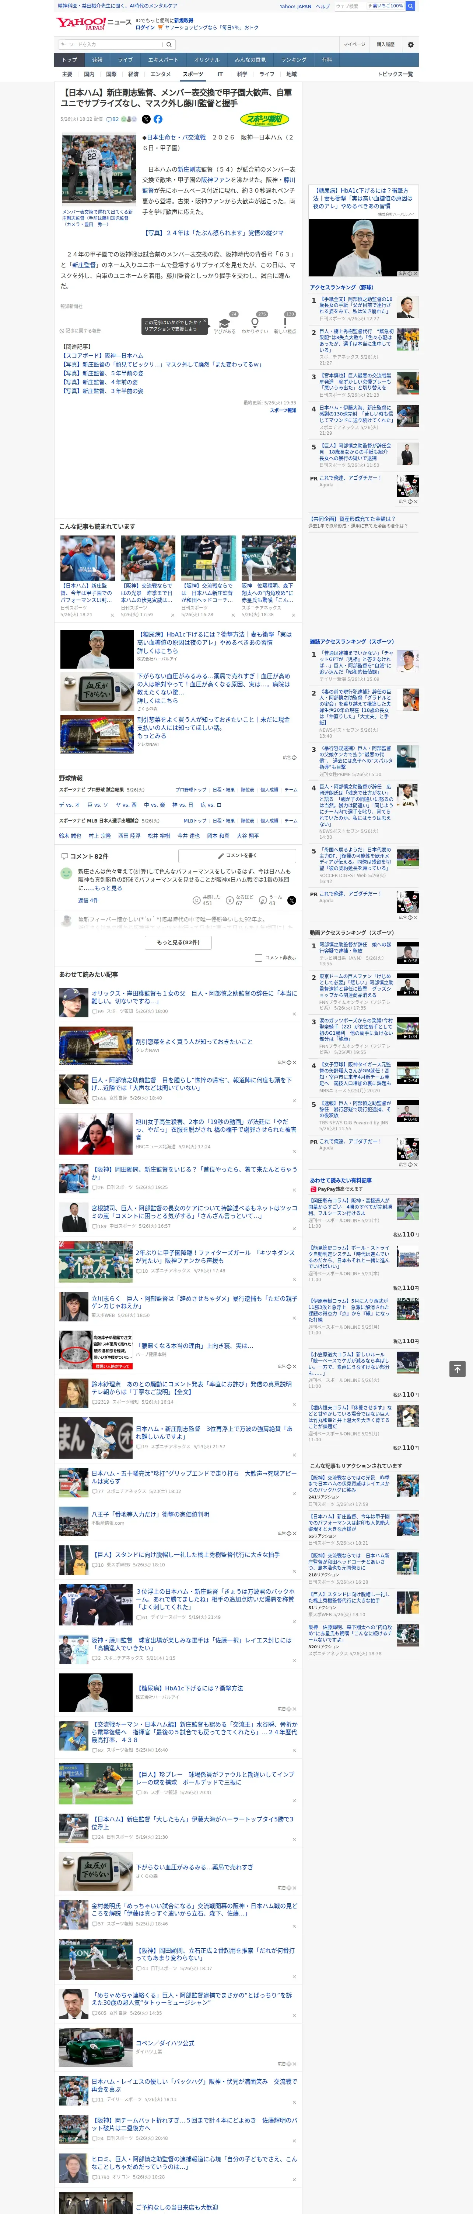473x2214 pixels.
Task: Select the ランキング tab
Action: pyautogui.click(x=294, y=60)
